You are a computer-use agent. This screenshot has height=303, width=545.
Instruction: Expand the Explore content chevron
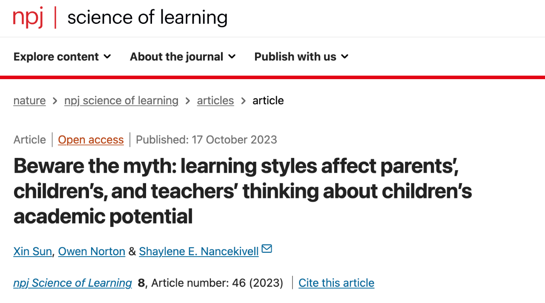tap(107, 57)
